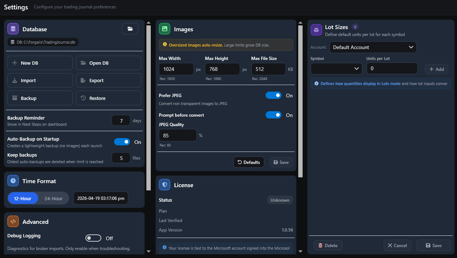Add a symbol lot size entry
The height and width of the screenshot is (258, 457).
tap(437, 69)
